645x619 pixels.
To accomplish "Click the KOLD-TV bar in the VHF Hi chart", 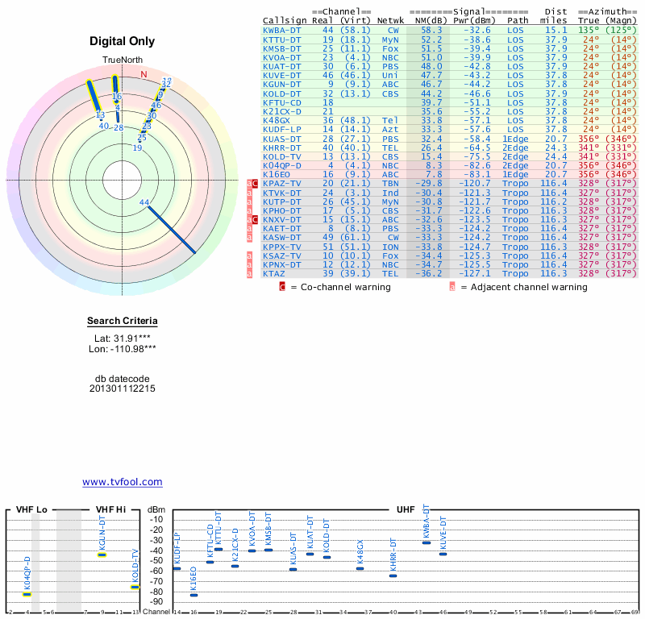I will click(135, 587).
